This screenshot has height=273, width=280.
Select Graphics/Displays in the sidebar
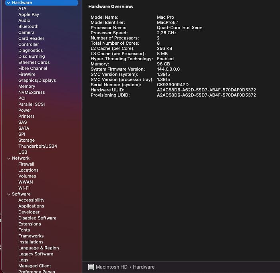tap(37, 81)
